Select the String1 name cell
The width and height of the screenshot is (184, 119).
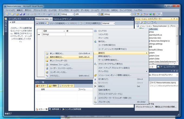(x=54, y=35)
